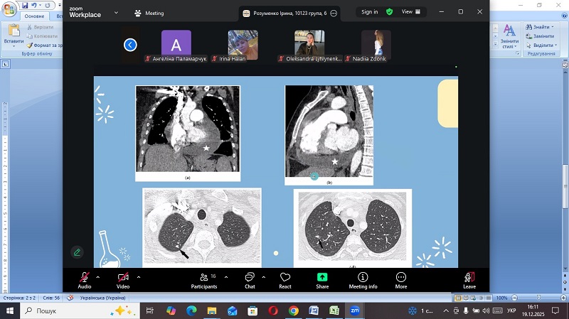Image resolution: width=569 pixels, height=319 pixels.
Task: Click the Sign in button
Action: point(369,12)
